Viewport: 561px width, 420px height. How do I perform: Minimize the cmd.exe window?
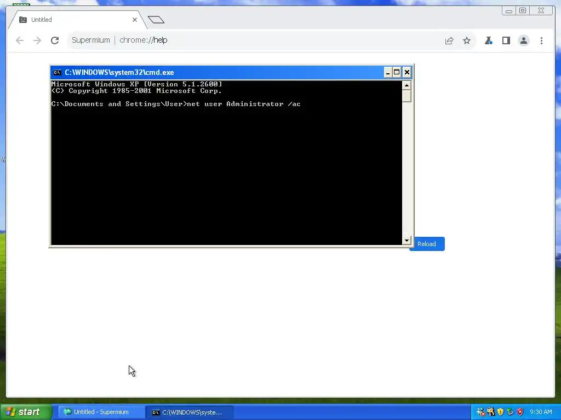point(388,73)
